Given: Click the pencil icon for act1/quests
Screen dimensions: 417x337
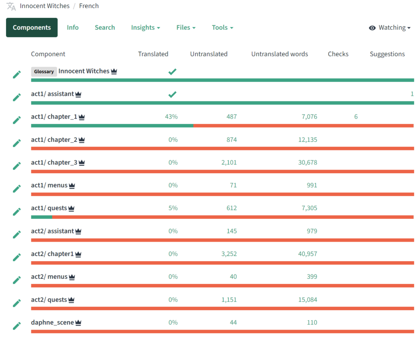Looking at the screenshot, I should [x=17, y=211].
